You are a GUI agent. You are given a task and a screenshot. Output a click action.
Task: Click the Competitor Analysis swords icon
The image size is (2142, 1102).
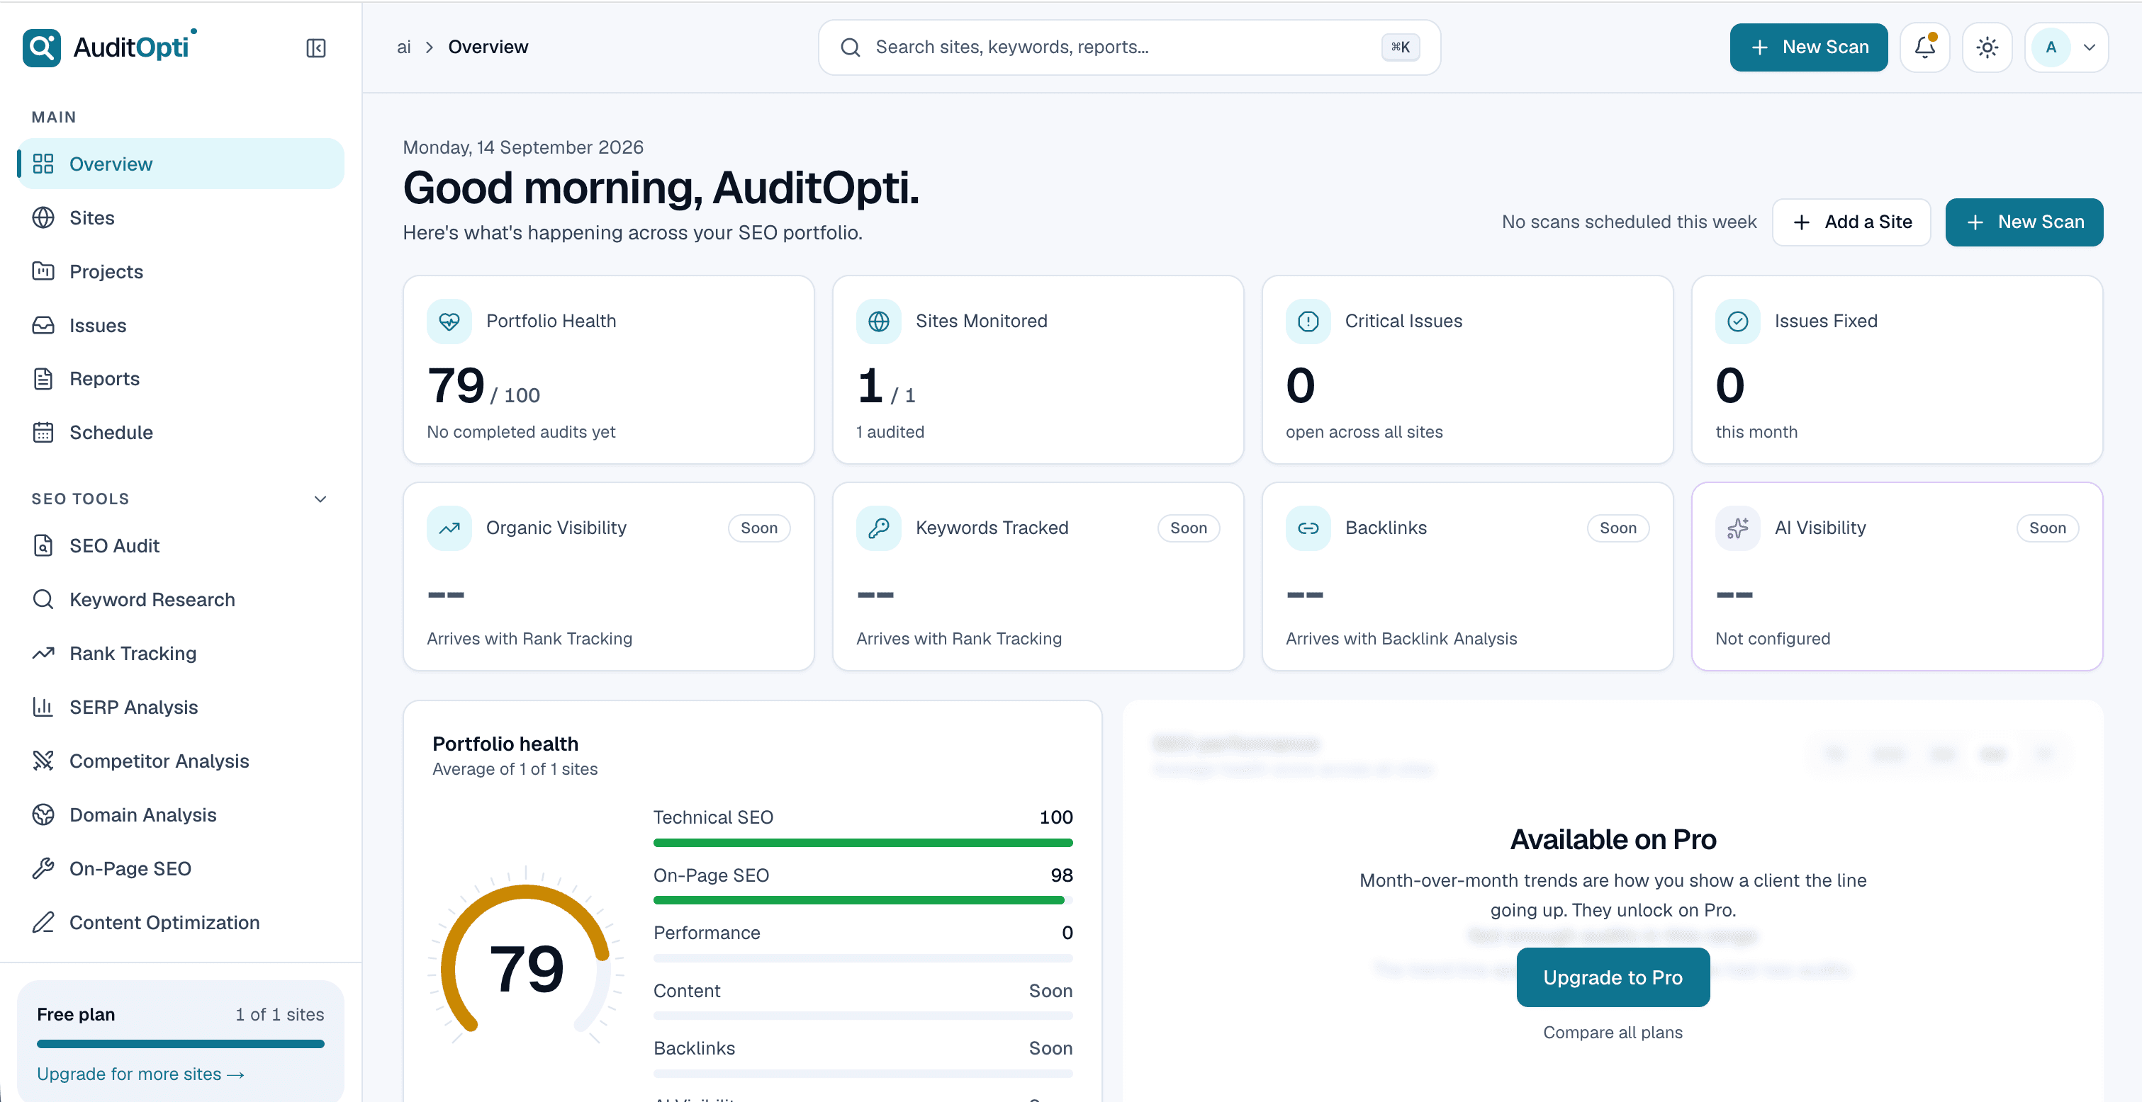[43, 761]
